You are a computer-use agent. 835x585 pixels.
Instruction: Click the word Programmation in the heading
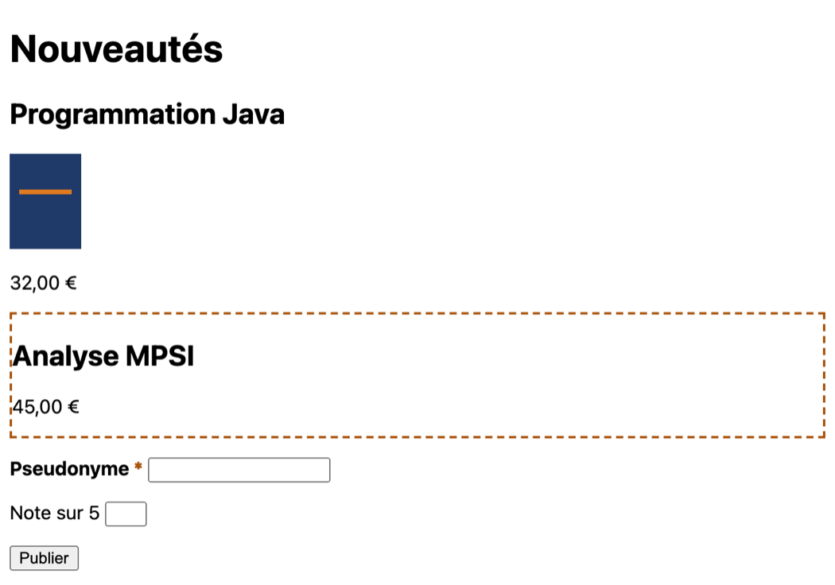(113, 115)
